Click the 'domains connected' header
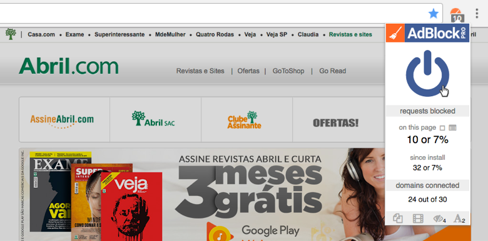This screenshot has height=241, width=488. [427, 185]
